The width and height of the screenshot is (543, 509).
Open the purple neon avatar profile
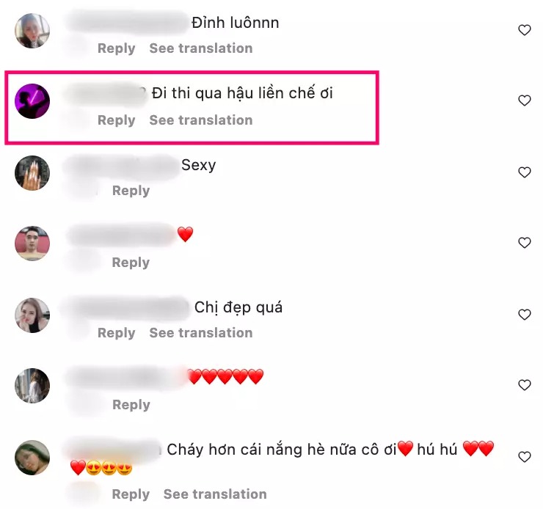[x=32, y=101]
